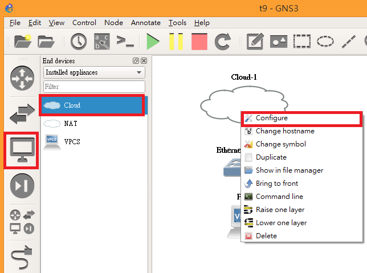Choose Raise one layer
367x273 pixels.
301,210
